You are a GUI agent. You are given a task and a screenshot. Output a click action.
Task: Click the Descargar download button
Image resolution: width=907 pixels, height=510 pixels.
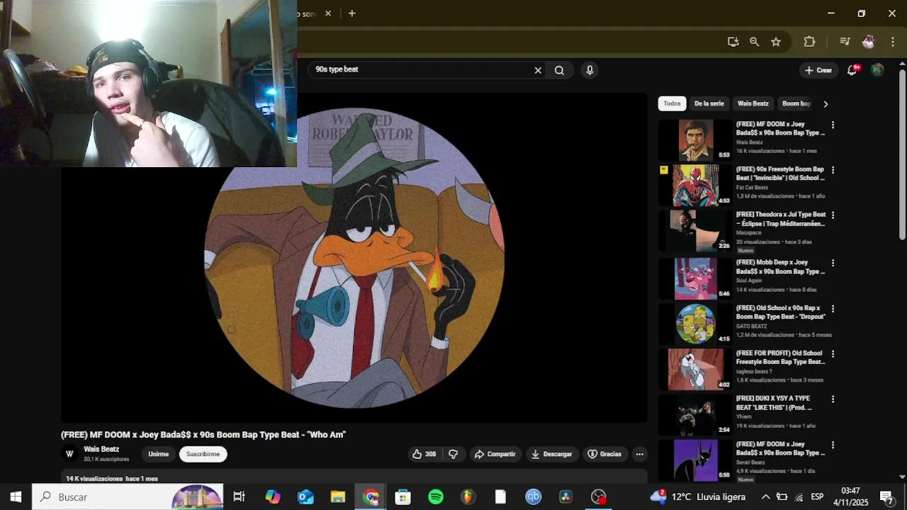551,454
